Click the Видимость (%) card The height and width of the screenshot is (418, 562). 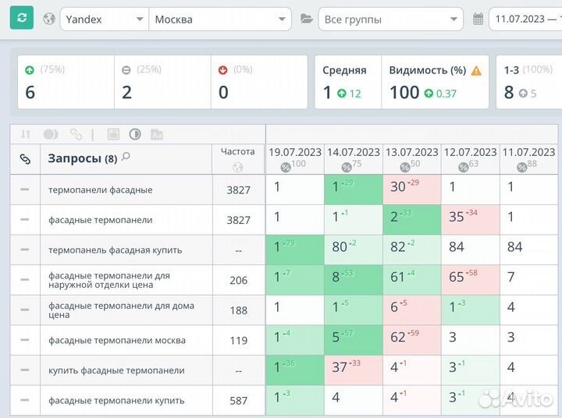(x=435, y=82)
